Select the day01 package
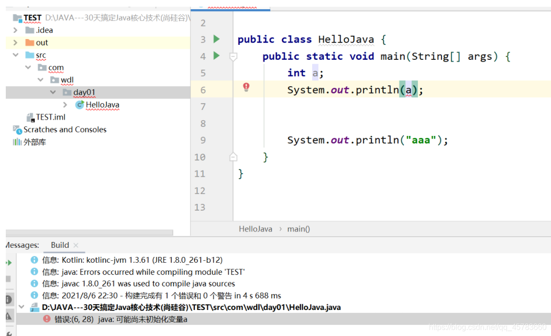551x336 pixels. (84, 93)
